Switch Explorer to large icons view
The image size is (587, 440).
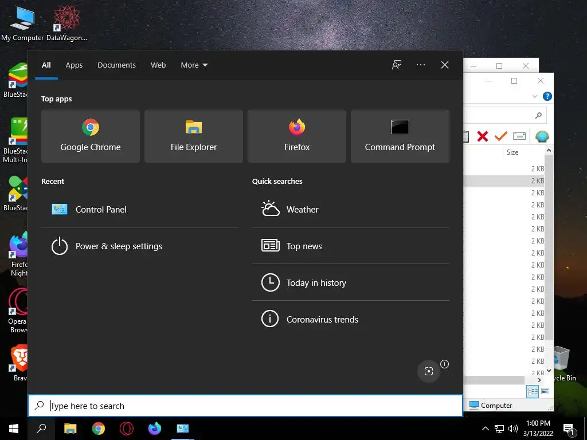coord(545,391)
